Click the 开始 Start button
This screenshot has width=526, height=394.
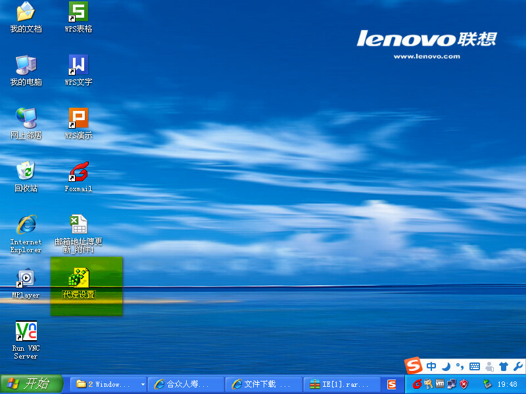coord(32,384)
